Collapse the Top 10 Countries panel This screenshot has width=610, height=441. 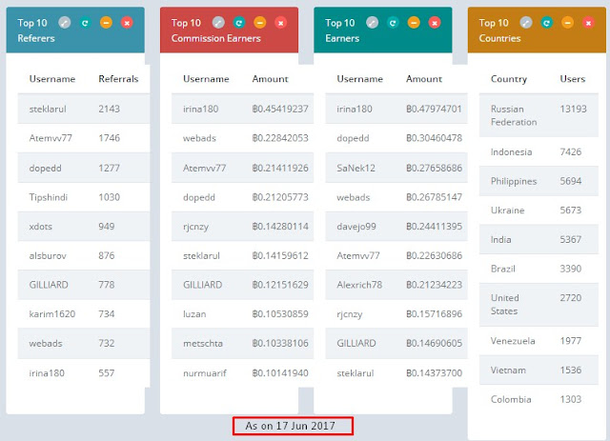[568, 23]
